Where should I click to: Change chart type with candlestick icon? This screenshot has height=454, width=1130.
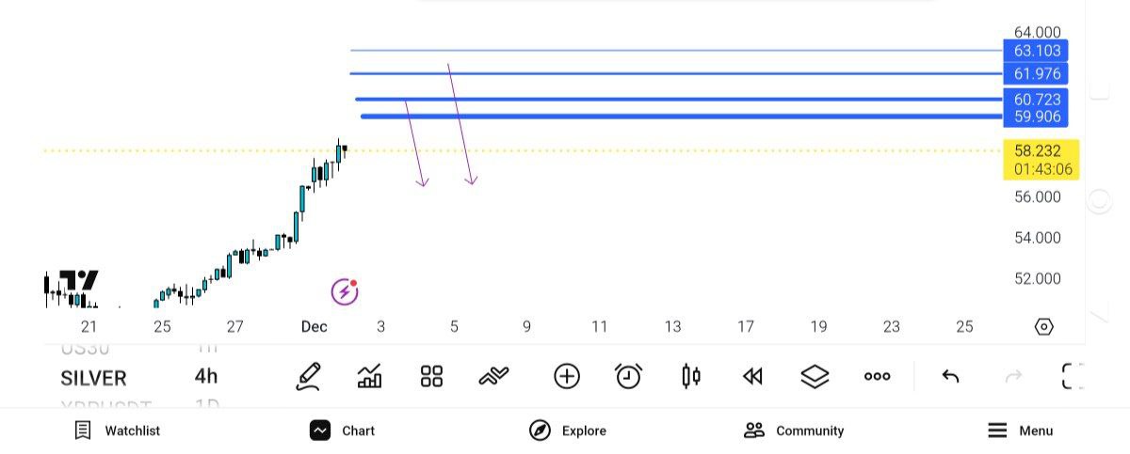[691, 377]
